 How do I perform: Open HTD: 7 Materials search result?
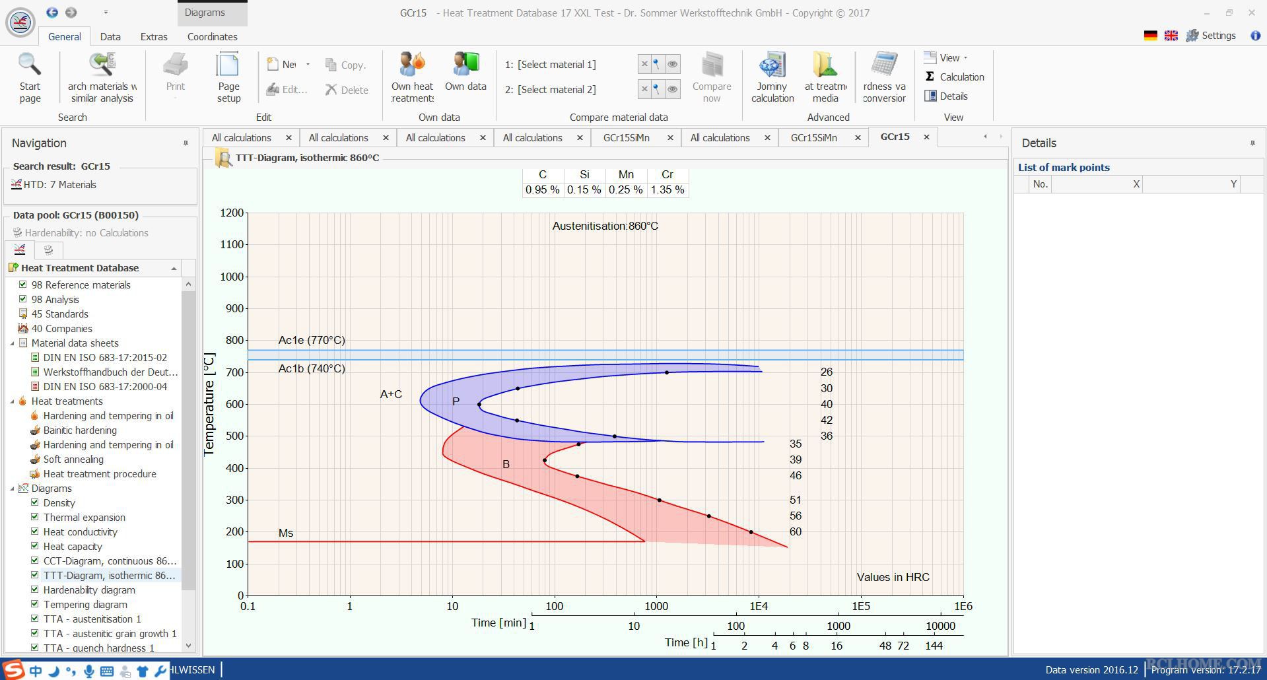(x=54, y=185)
